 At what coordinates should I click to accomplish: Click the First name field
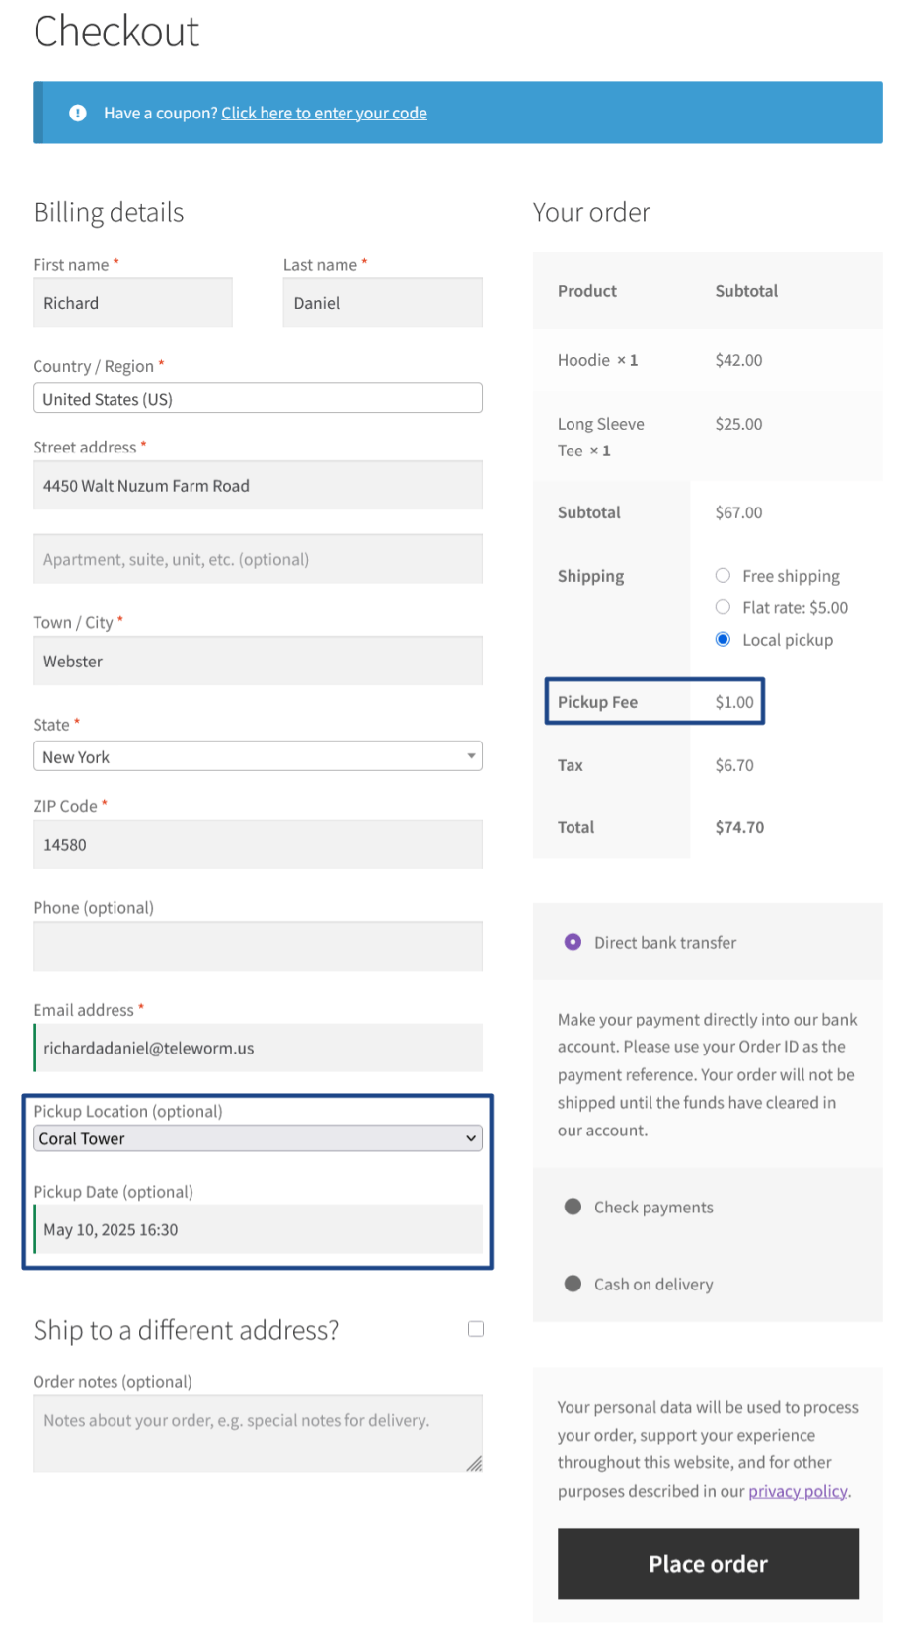click(132, 303)
